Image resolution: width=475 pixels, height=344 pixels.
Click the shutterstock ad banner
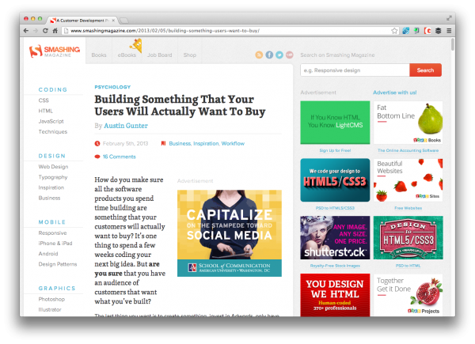pyautogui.click(x=335, y=237)
